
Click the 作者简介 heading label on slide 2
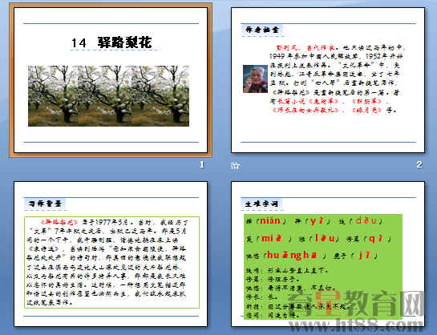coord(262,30)
